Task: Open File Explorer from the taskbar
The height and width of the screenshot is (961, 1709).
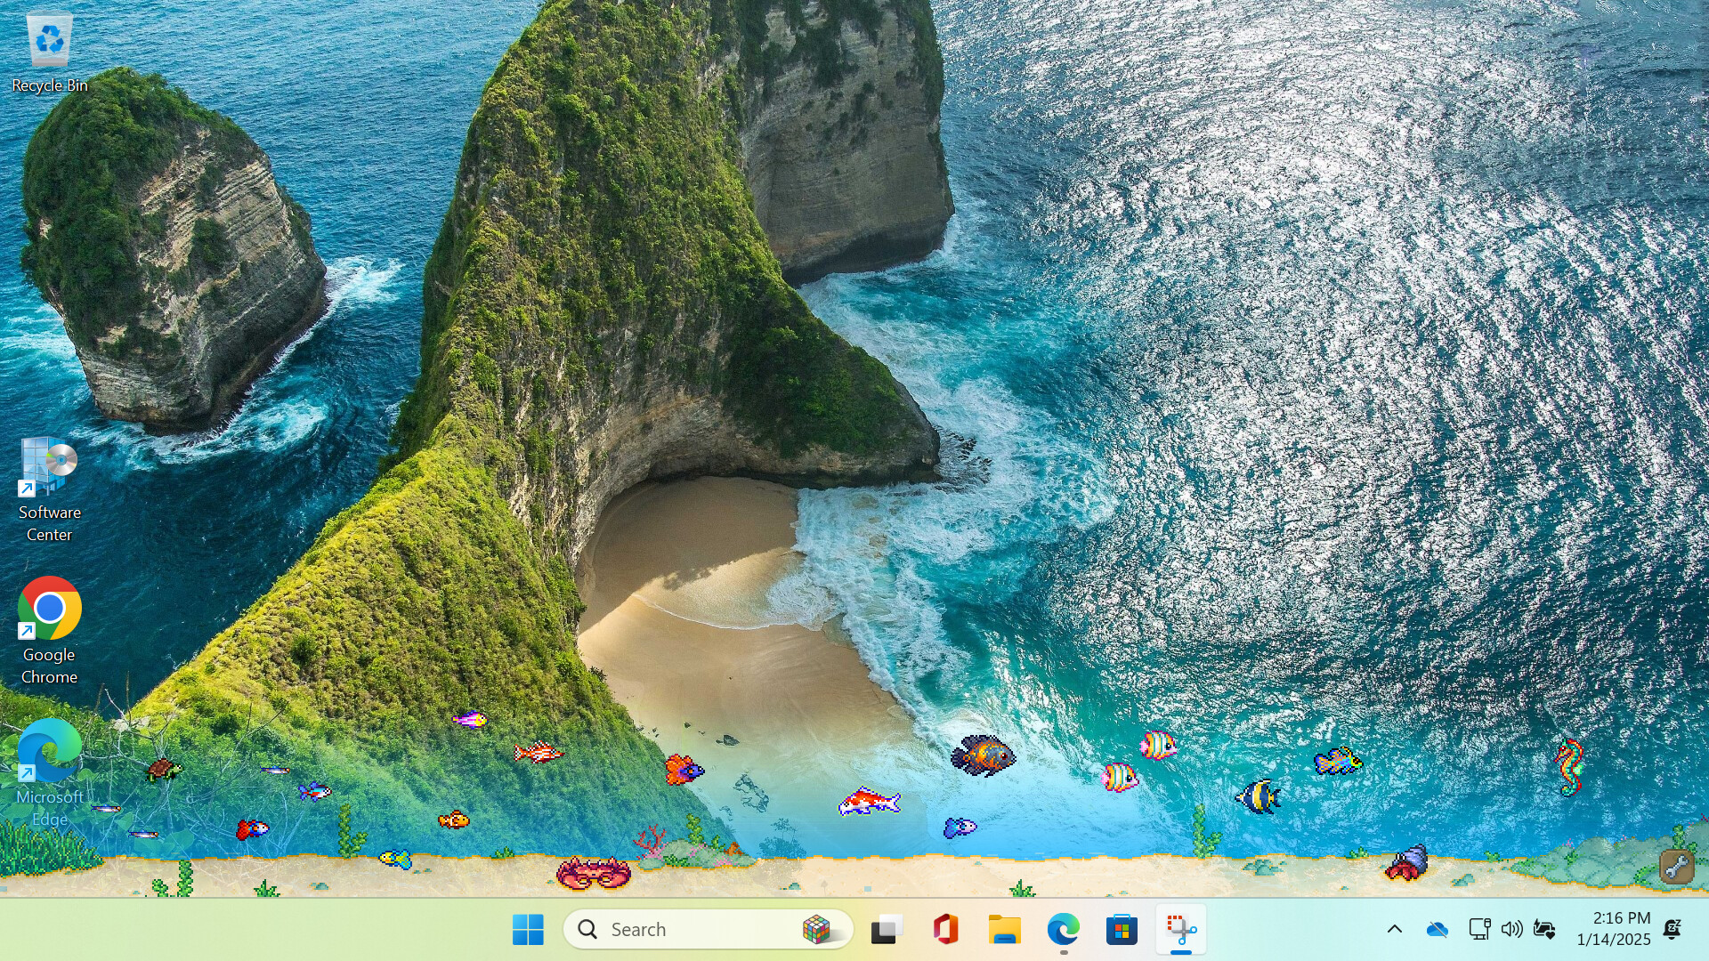Action: point(1004,929)
